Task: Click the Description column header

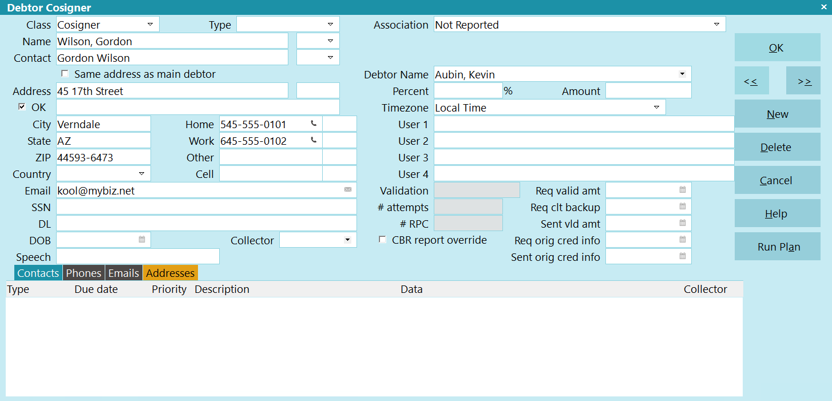Action: coord(222,289)
